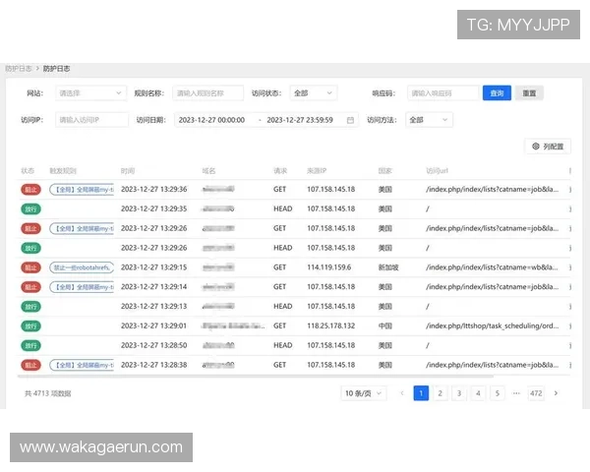Viewport: 590px width, 472px height.
Task: Open the date picker calendar icon
Action: coord(350,120)
